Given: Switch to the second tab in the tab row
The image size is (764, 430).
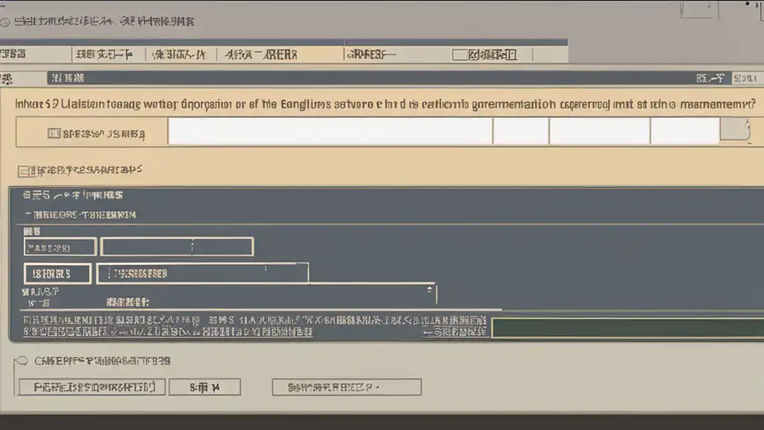Looking at the screenshot, I should [103, 54].
